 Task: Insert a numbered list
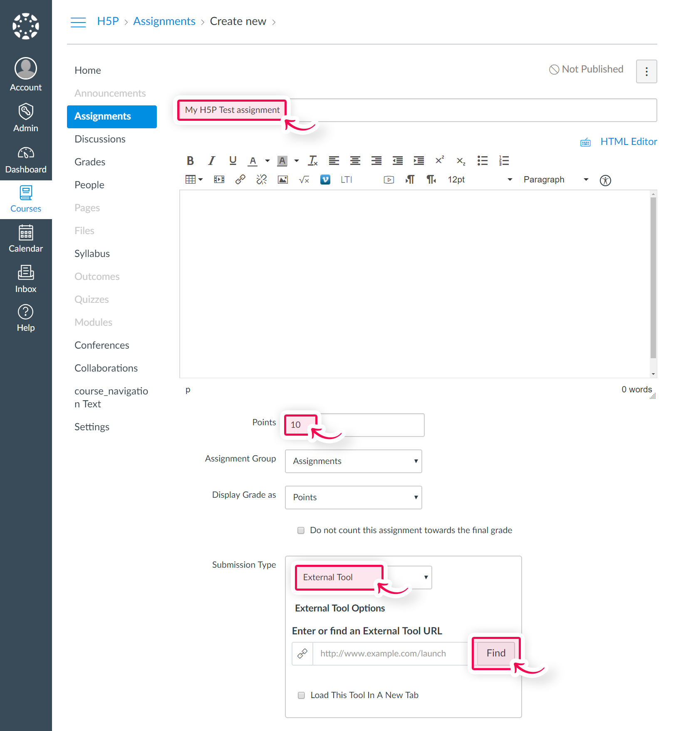click(504, 161)
